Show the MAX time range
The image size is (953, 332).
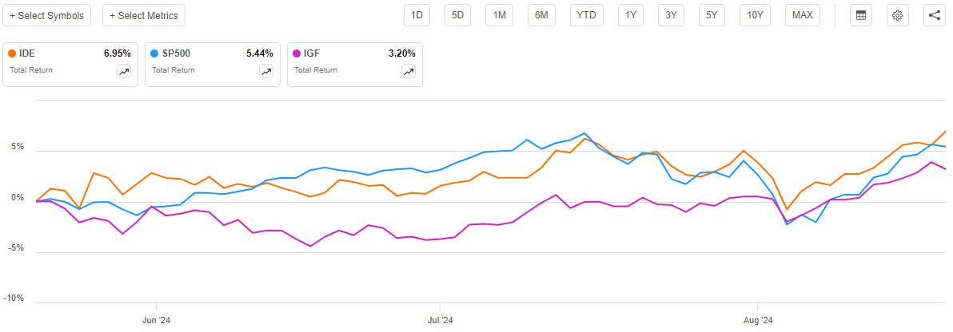pos(803,15)
